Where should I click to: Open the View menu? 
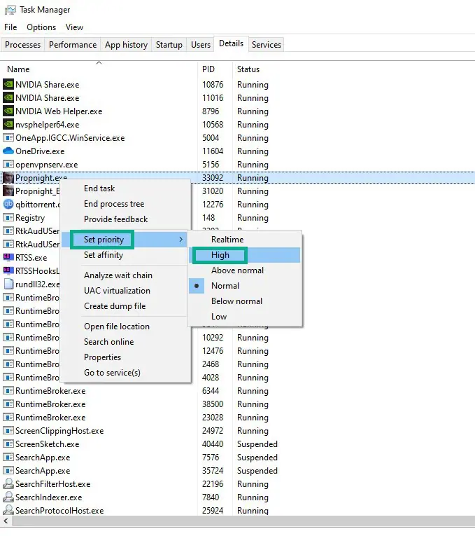[74, 27]
